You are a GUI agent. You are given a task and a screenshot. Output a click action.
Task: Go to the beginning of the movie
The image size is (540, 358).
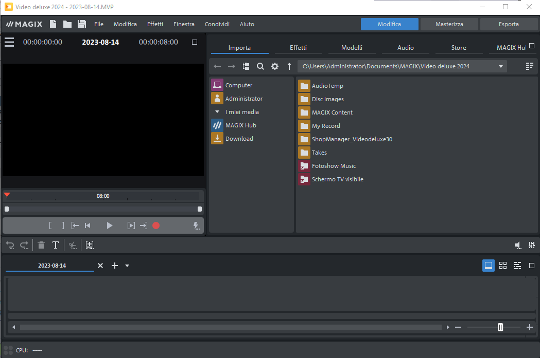point(88,225)
